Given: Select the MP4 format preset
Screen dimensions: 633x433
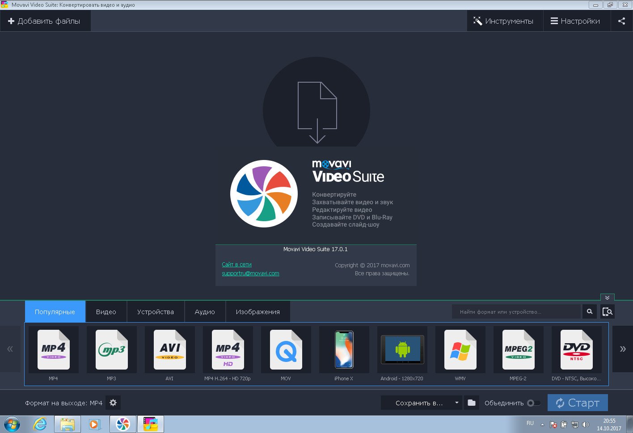Looking at the screenshot, I should click(x=53, y=350).
